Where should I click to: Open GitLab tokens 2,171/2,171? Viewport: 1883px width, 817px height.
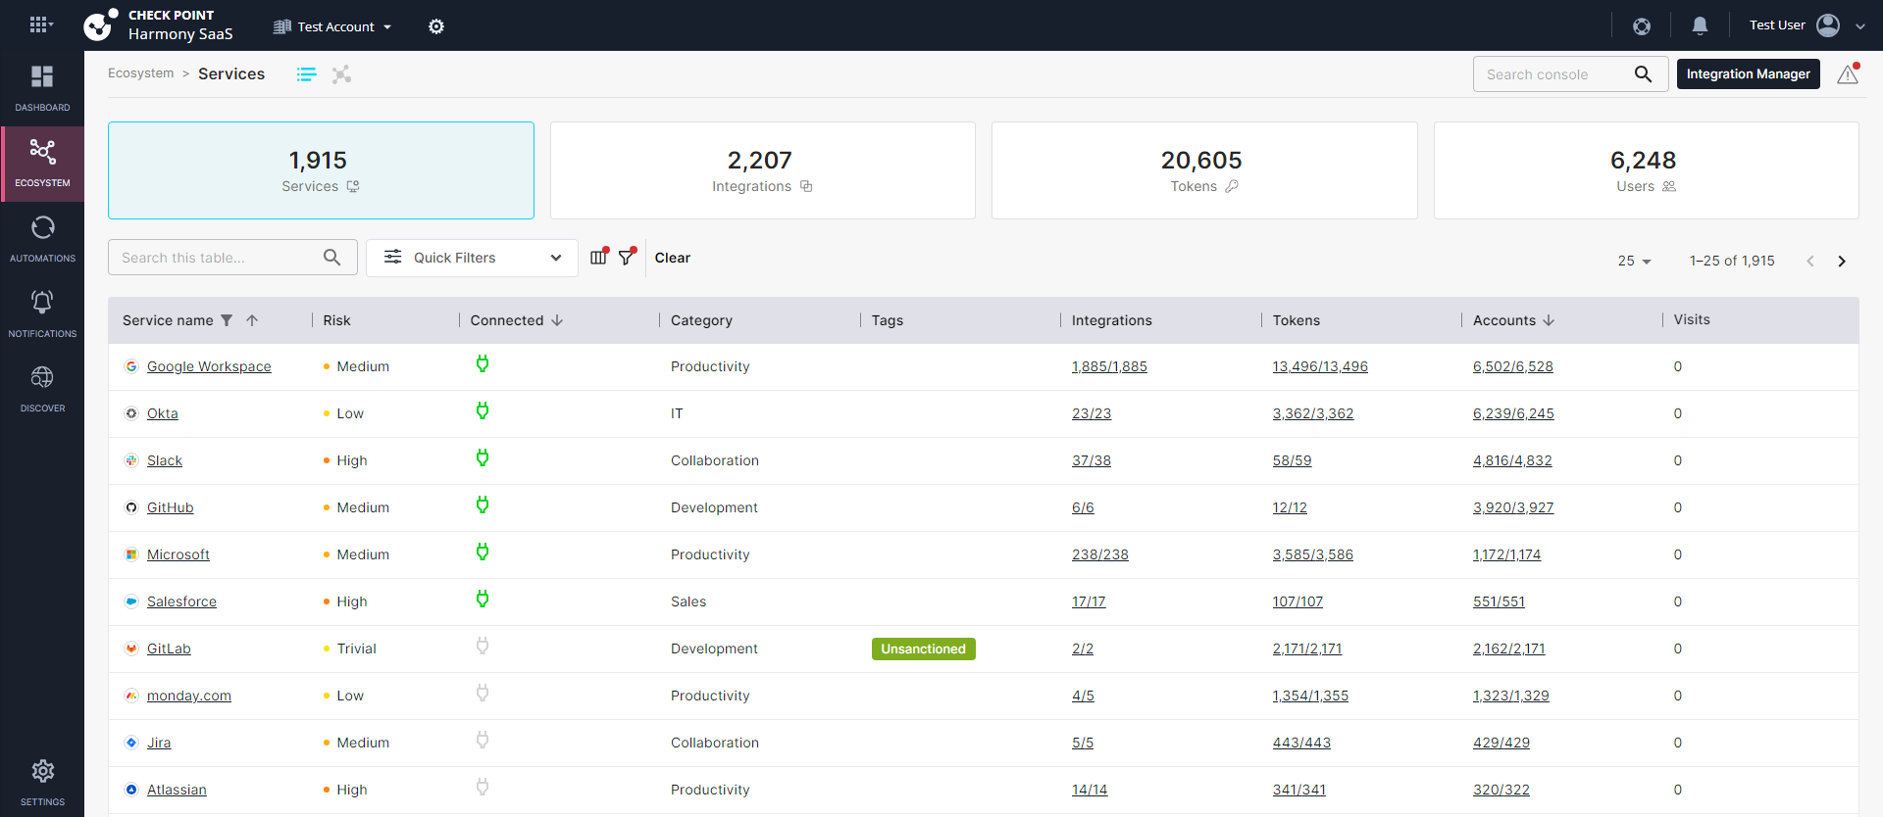1307,649
